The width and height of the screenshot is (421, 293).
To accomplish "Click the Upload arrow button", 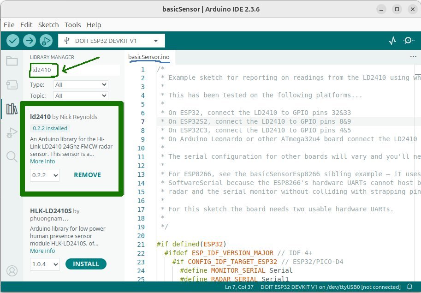I will (x=29, y=41).
